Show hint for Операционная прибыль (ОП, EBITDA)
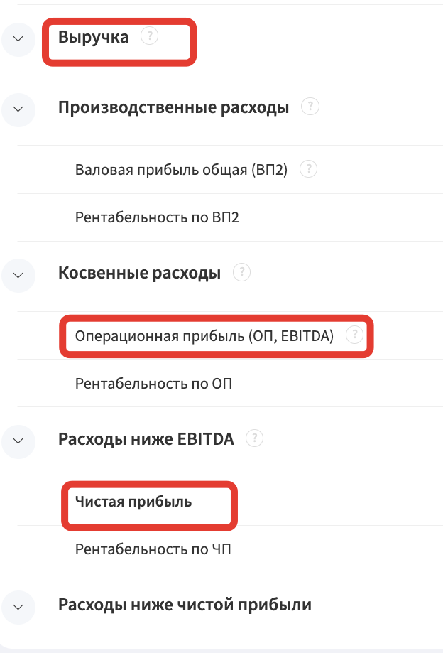The height and width of the screenshot is (653, 443). [x=355, y=335]
